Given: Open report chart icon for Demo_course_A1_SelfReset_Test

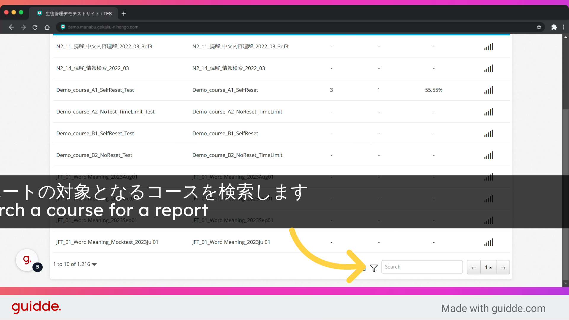Looking at the screenshot, I should click(x=489, y=90).
